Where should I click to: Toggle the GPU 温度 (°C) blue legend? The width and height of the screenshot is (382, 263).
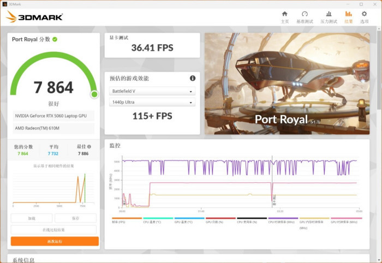click(189, 220)
